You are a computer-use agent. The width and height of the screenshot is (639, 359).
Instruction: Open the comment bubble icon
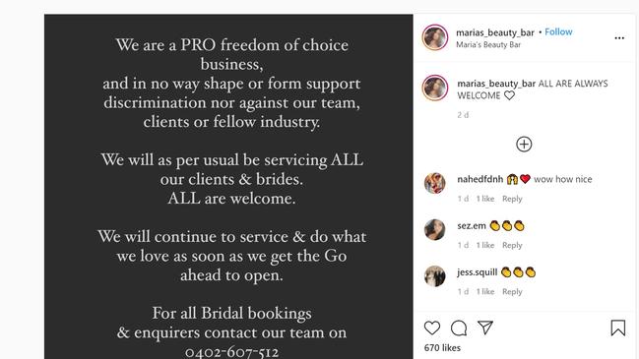[x=459, y=329]
